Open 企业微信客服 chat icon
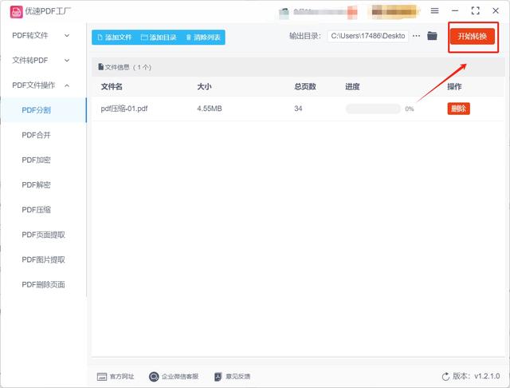The width and height of the screenshot is (510, 388). pyautogui.click(x=154, y=377)
